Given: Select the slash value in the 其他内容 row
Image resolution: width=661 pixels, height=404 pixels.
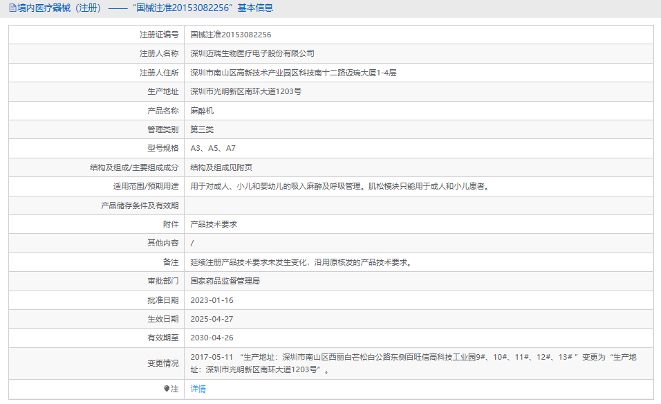Looking at the screenshot, I should coord(192,244).
